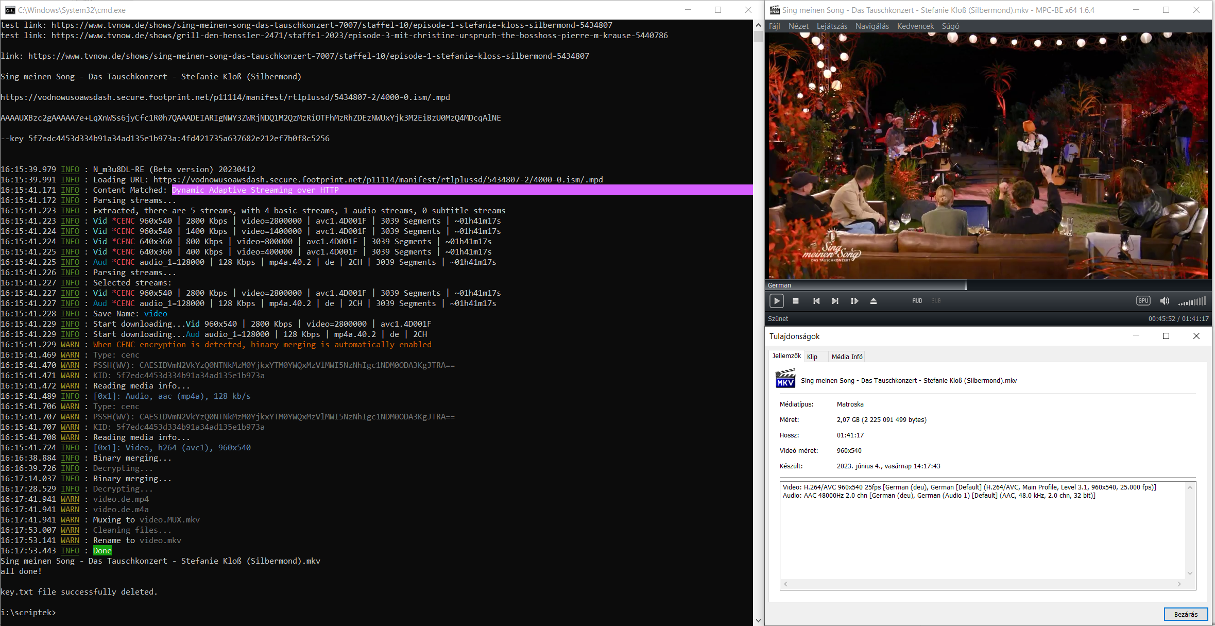This screenshot has width=1215, height=626.
Task: Advance one frame with frame-step icon
Action: (854, 301)
